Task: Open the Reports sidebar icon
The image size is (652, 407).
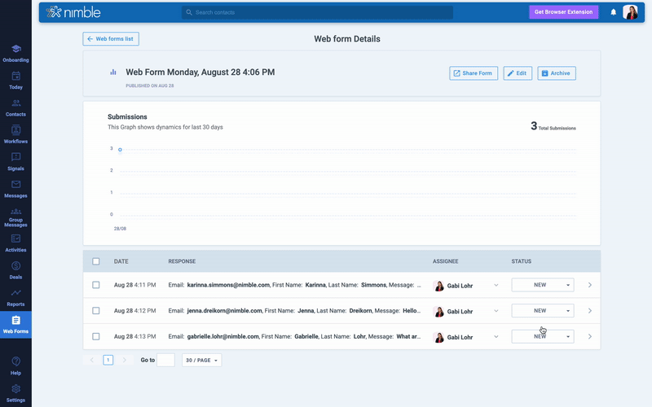Action: click(15, 296)
